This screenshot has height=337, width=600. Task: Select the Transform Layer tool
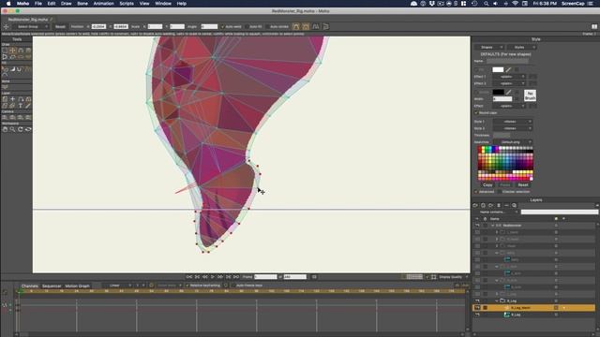[5, 99]
